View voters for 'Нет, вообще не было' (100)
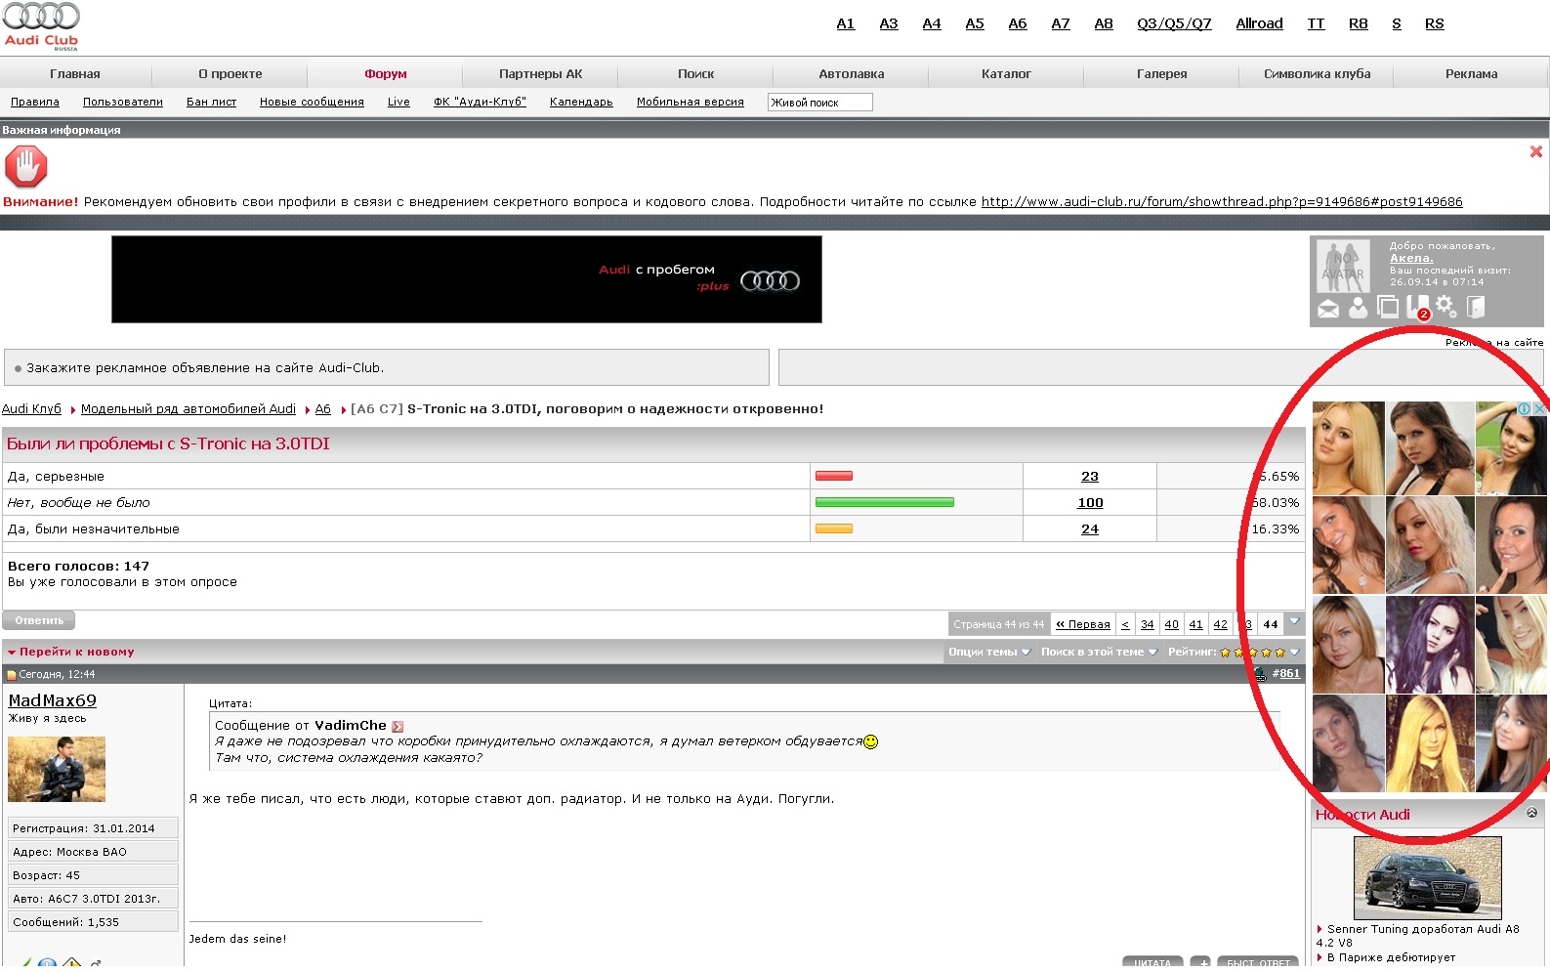This screenshot has width=1550, height=972. point(1090,503)
